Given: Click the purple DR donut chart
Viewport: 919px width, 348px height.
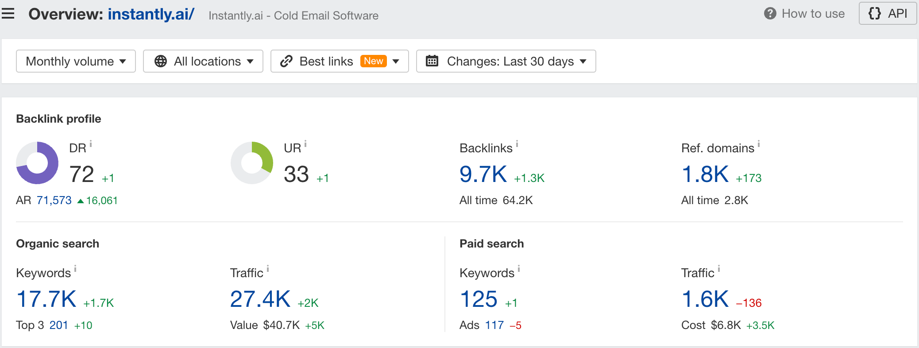Looking at the screenshot, I should click(x=37, y=163).
